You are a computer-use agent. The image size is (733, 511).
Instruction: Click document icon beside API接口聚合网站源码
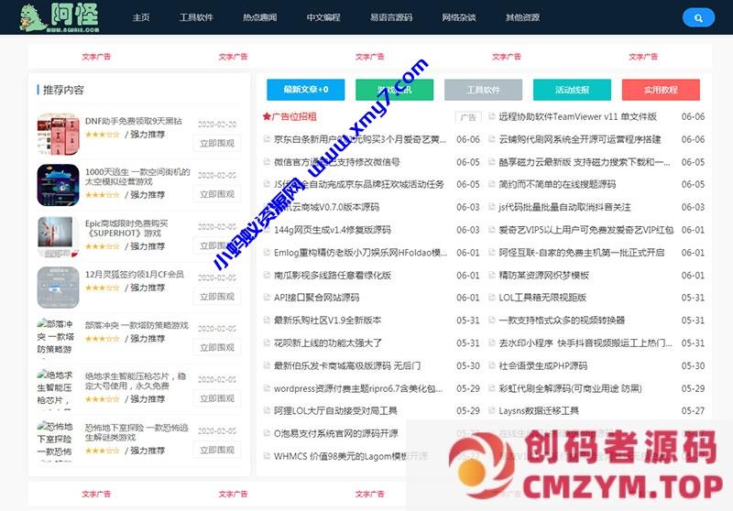(267, 298)
